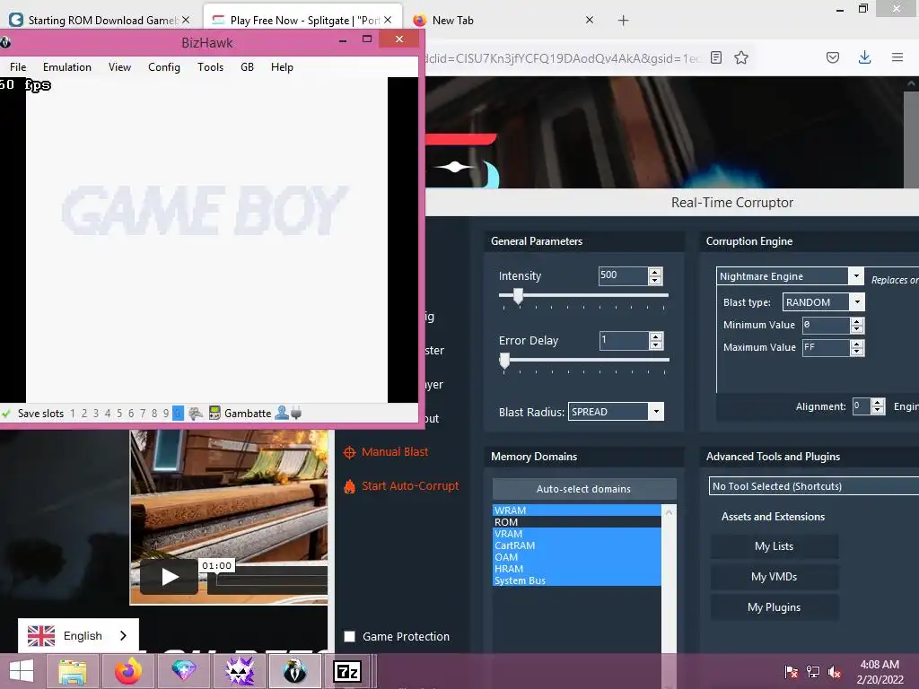Image resolution: width=919 pixels, height=689 pixels.
Task: Open the BizHawk Tools menu
Action: [x=210, y=66]
